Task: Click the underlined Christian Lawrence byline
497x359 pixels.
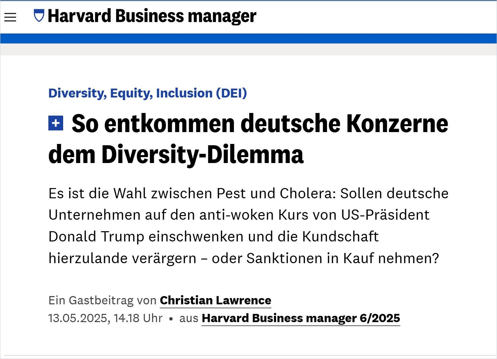Action: tap(215, 300)
